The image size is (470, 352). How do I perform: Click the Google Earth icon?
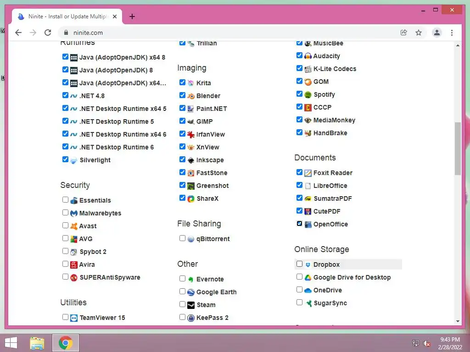click(x=190, y=292)
